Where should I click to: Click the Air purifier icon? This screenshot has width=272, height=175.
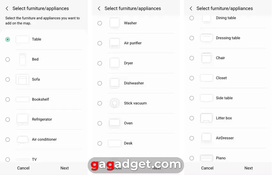[114, 43]
